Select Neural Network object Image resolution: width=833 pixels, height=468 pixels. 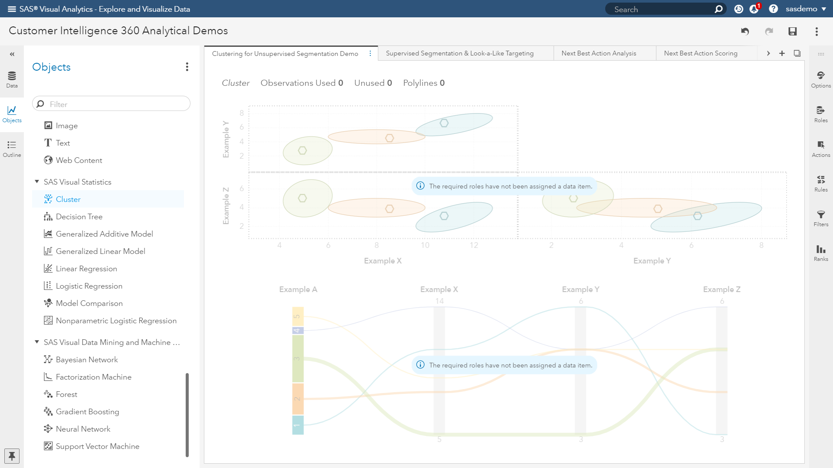[83, 429]
